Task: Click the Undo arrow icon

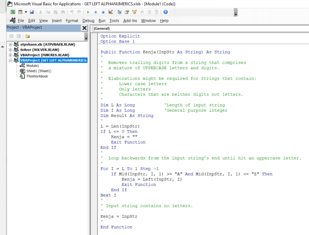Action: (72, 12)
